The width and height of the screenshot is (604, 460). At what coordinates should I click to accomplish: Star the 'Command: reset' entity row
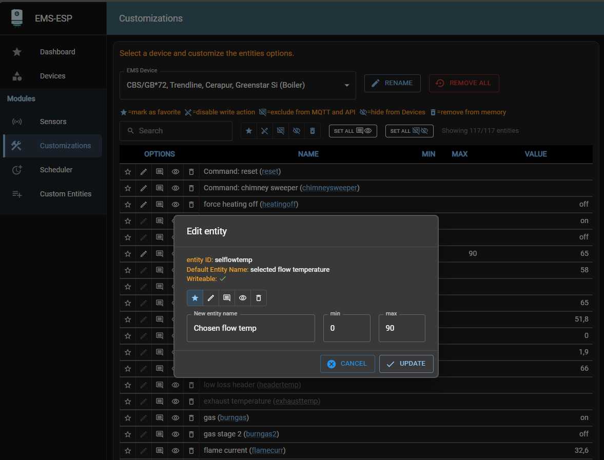(x=128, y=172)
